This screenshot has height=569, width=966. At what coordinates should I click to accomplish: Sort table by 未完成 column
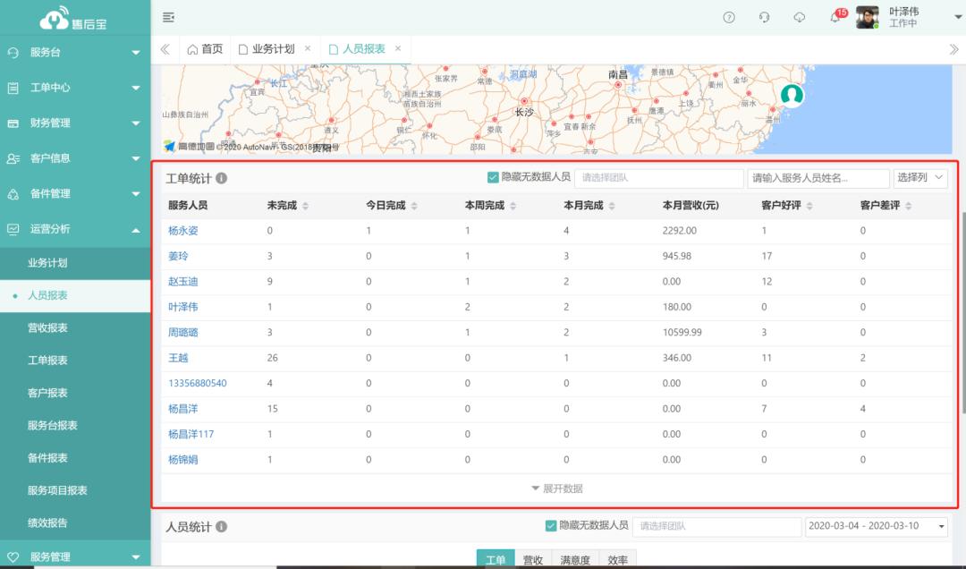pos(305,206)
